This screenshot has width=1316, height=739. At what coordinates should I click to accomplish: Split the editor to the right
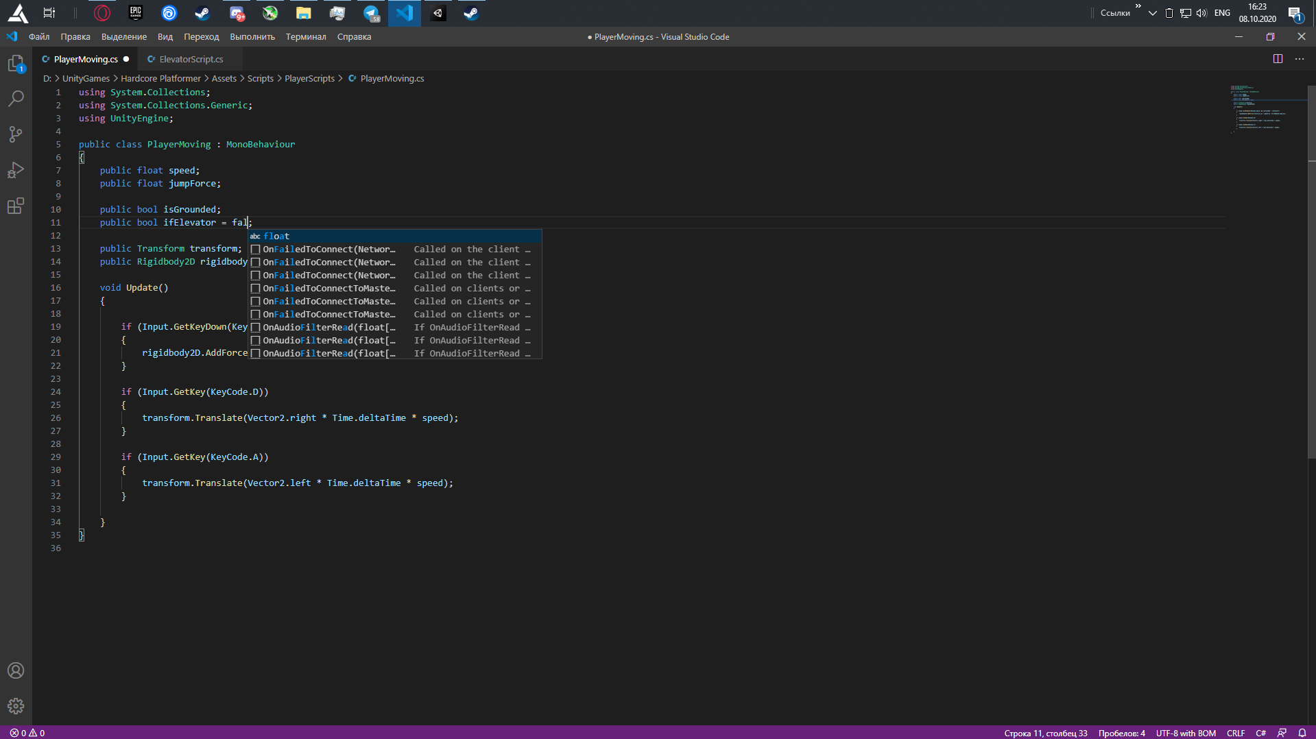(x=1278, y=59)
